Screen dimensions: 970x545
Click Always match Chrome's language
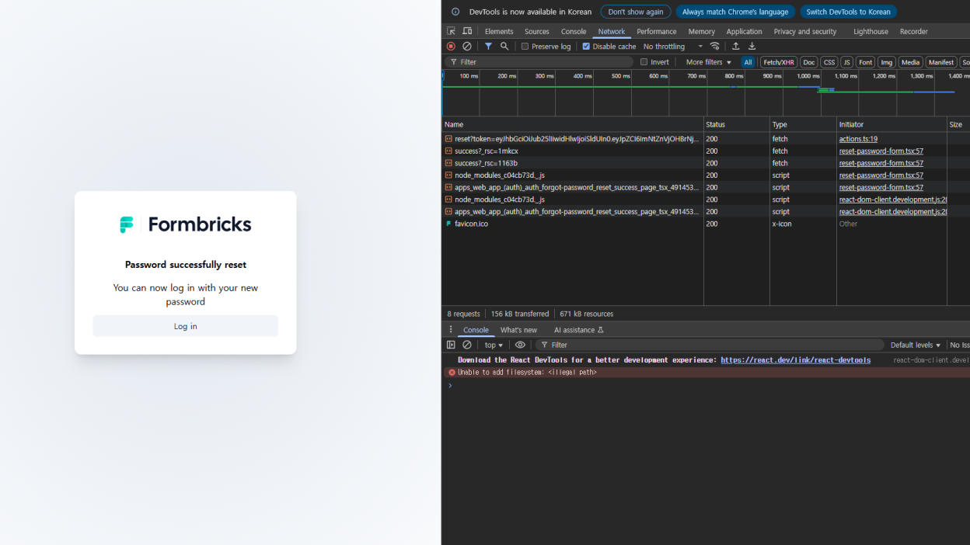735,12
